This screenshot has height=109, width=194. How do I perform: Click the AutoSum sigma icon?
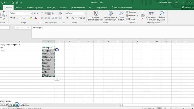point(142,12)
